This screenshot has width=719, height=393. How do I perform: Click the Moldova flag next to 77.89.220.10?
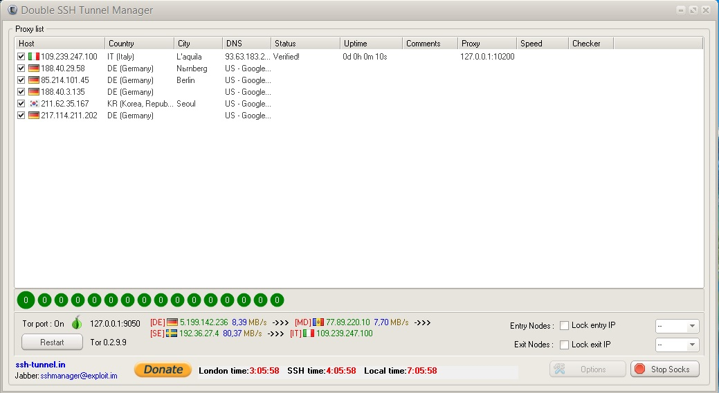(x=318, y=322)
